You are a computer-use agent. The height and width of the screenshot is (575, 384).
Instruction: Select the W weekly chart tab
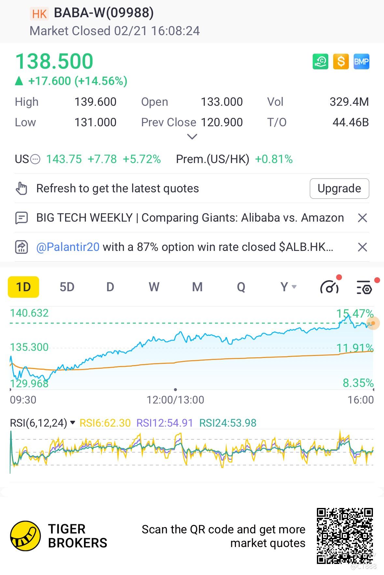coord(154,287)
